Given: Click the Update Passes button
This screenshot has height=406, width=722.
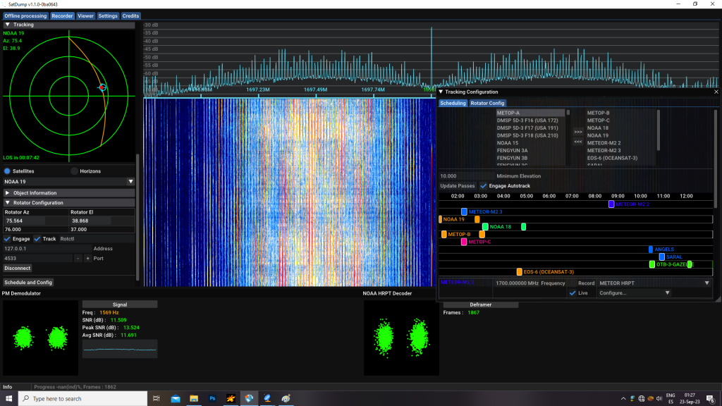Looking at the screenshot, I should pyautogui.click(x=457, y=185).
